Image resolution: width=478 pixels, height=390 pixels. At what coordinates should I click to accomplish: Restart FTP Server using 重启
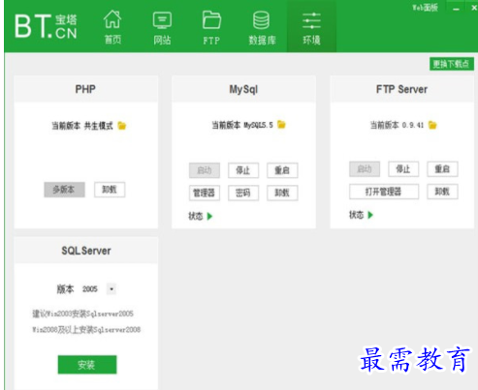442,169
